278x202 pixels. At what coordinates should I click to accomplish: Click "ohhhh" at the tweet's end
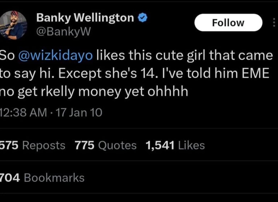[x=167, y=93]
